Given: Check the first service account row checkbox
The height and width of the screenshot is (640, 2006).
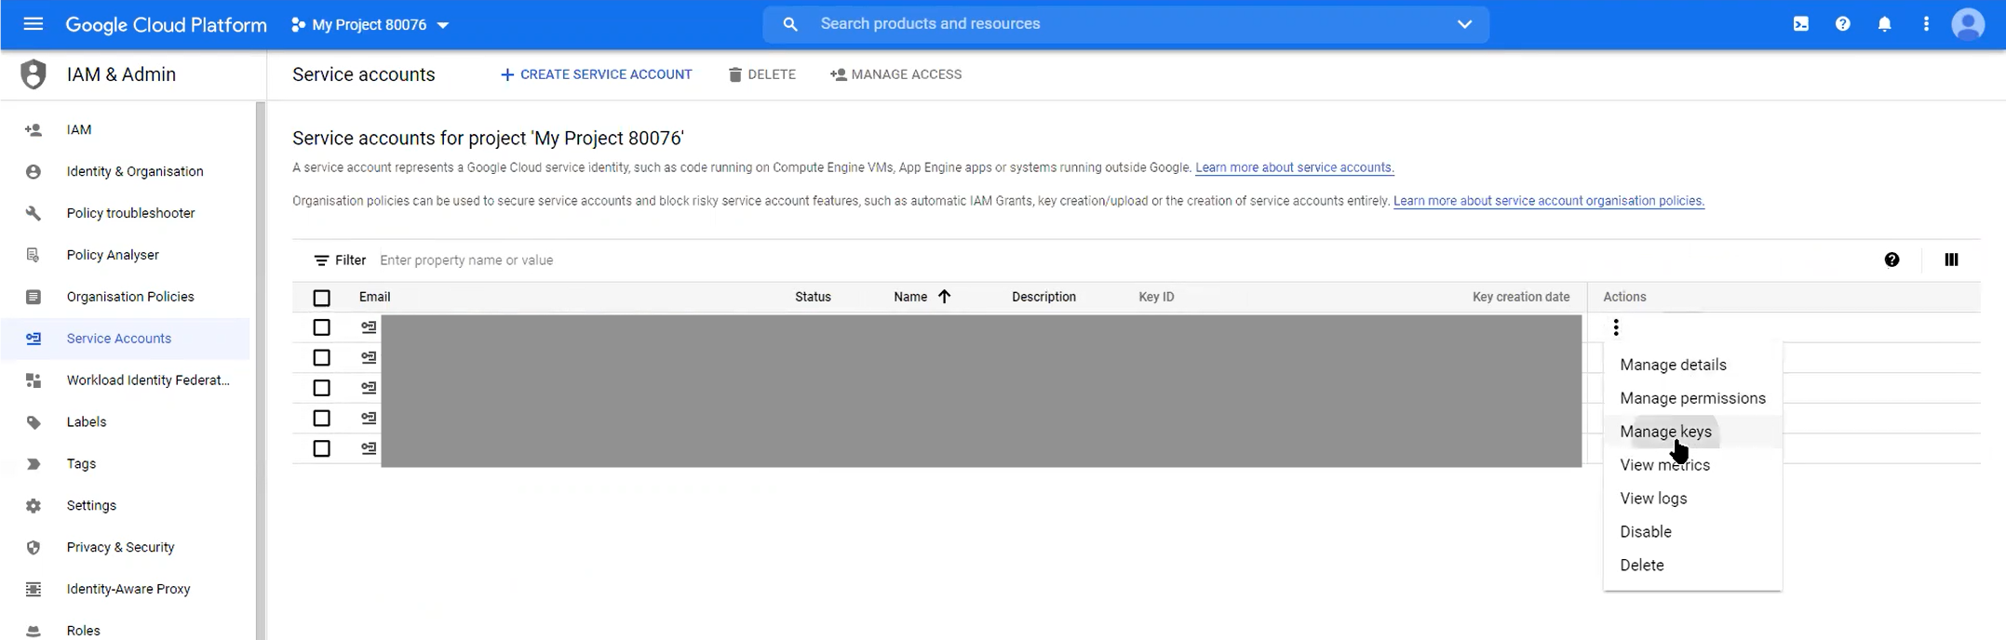Looking at the screenshot, I should click(321, 327).
